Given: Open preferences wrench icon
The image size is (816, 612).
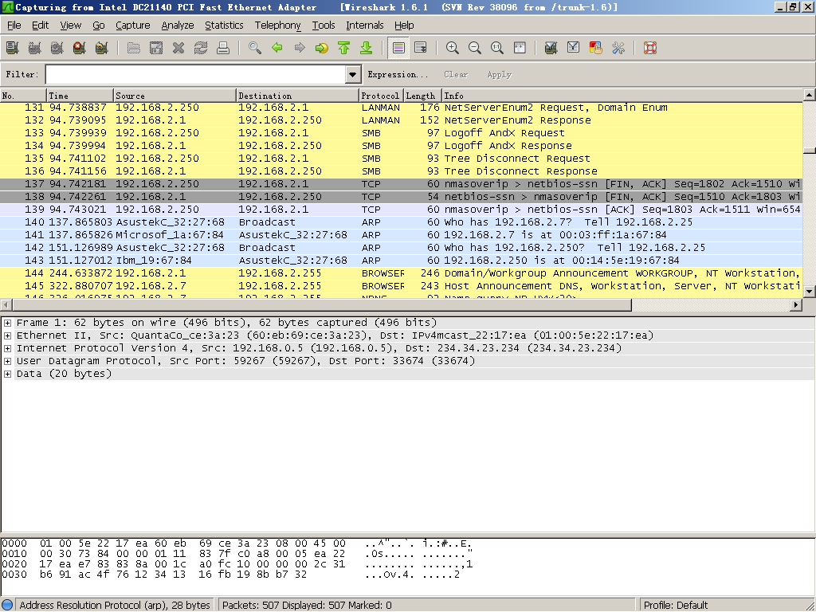Looking at the screenshot, I should pyautogui.click(x=618, y=48).
